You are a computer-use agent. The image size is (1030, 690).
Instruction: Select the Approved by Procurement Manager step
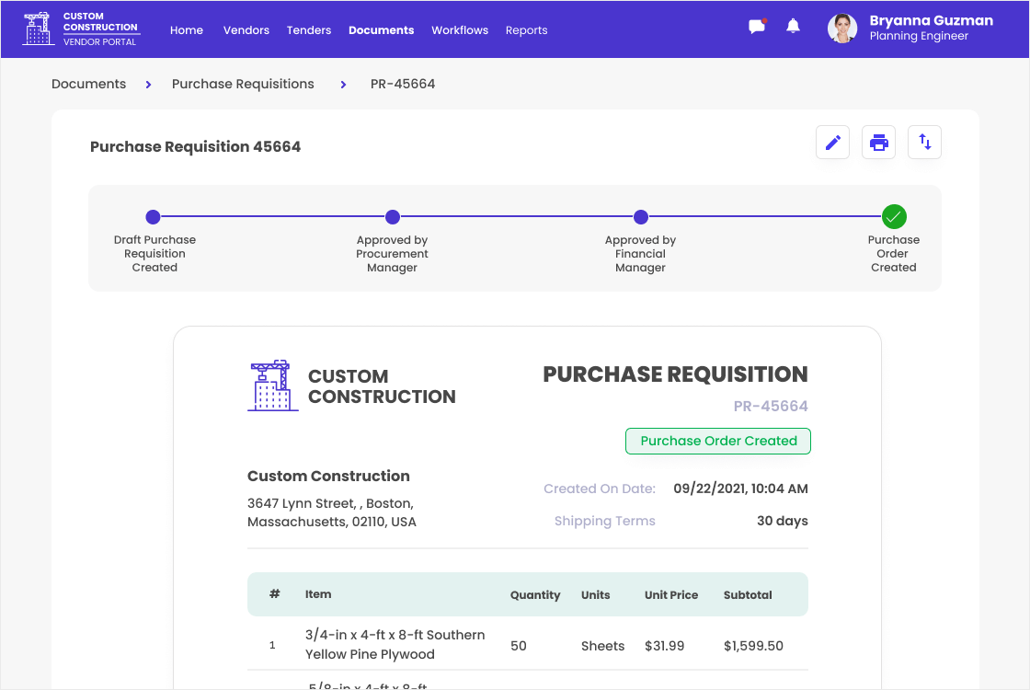coord(393,218)
